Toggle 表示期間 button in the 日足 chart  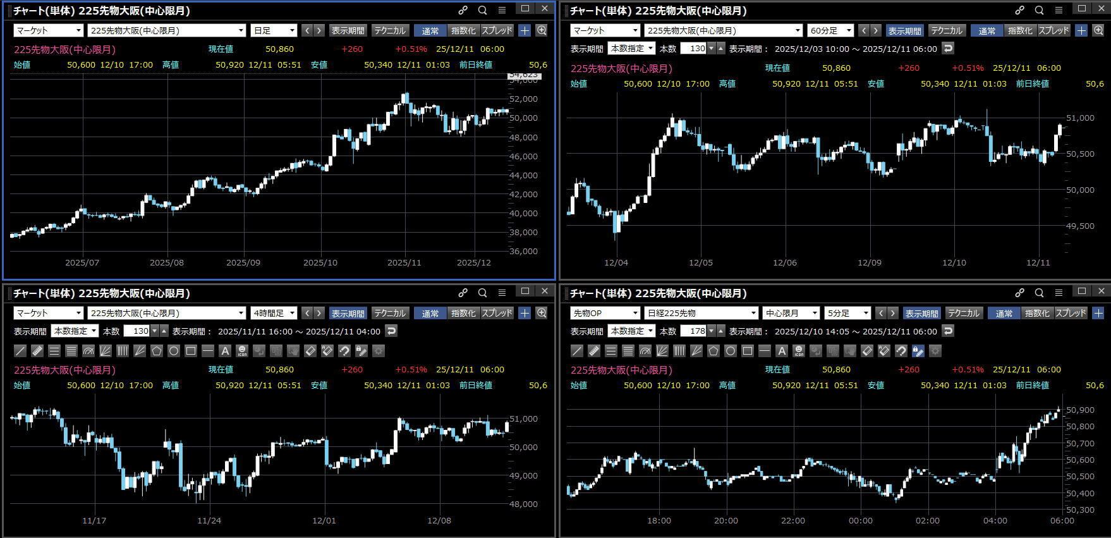348,30
